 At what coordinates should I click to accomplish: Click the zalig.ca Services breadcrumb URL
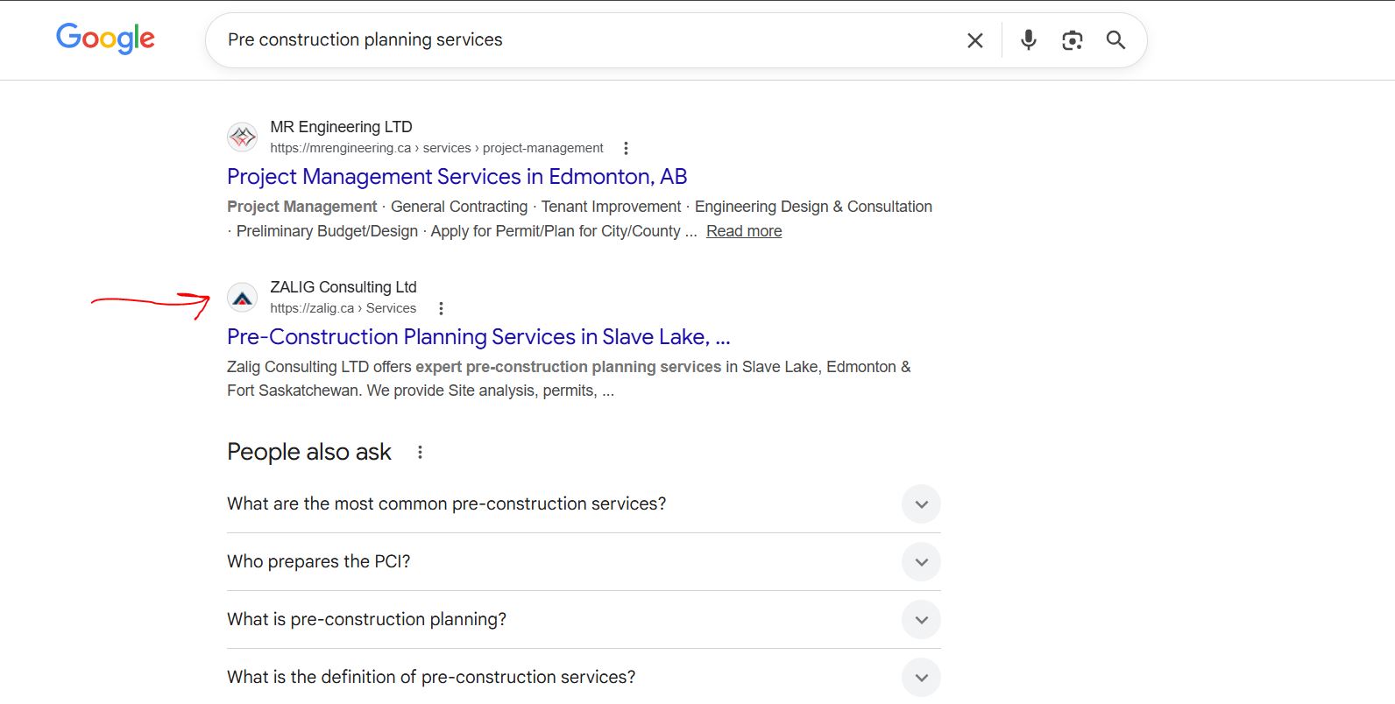[343, 308]
